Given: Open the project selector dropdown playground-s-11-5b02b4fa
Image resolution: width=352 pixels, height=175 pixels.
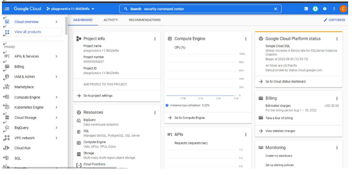Looking at the screenshot, I should 70,9.
